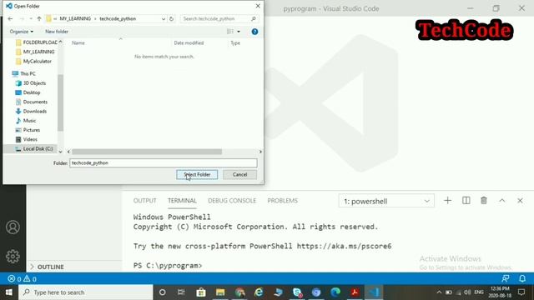
Task: Refresh the folder view
Action: [171, 18]
